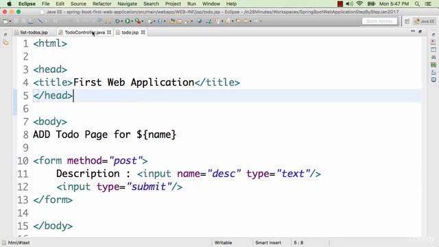Open the Project Explorer fast view icon

tap(5, 43)
